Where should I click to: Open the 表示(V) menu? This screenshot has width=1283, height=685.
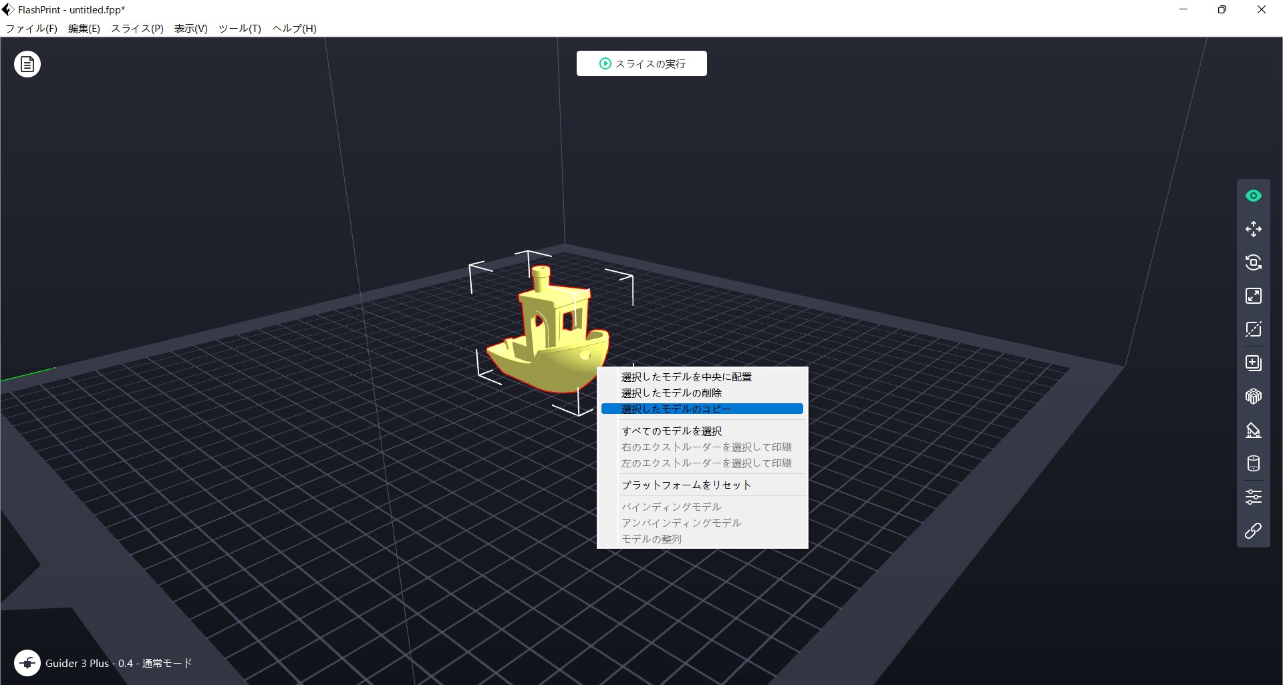[x=190, y=29]
